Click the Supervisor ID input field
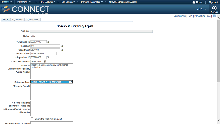 (38, 58)
